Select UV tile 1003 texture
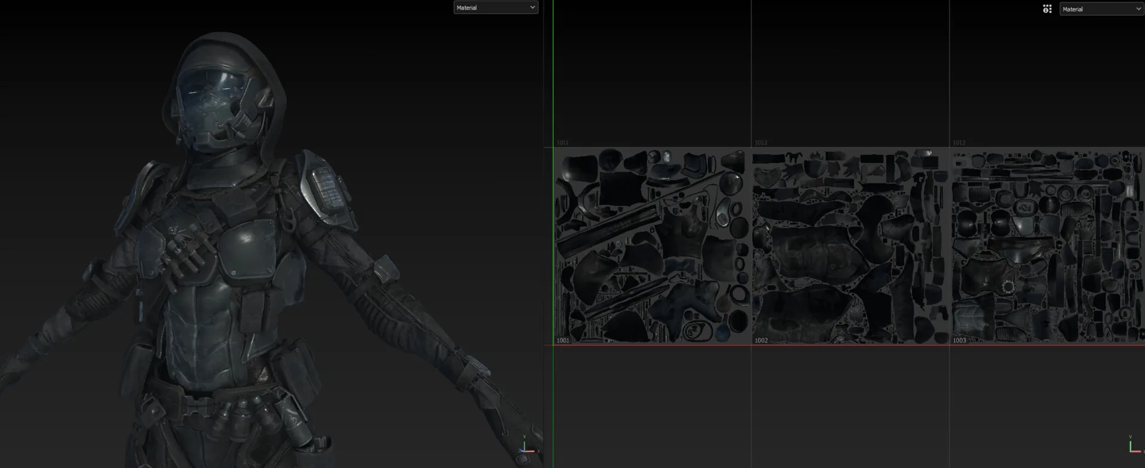Viewport: 1145px width, 468px height. [1048, 246]
